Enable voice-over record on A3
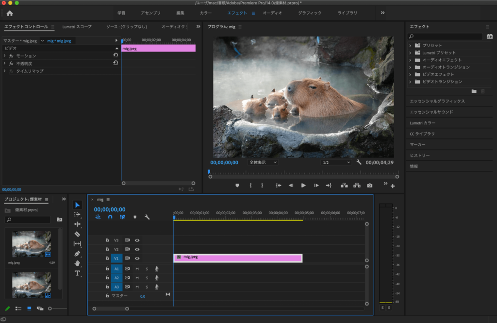The height and width of the screenshot is (323, 497). [157, 287]
